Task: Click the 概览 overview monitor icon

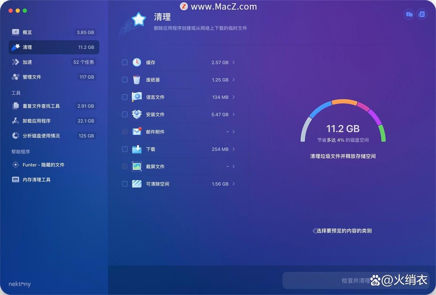Action: pos(15,32)
